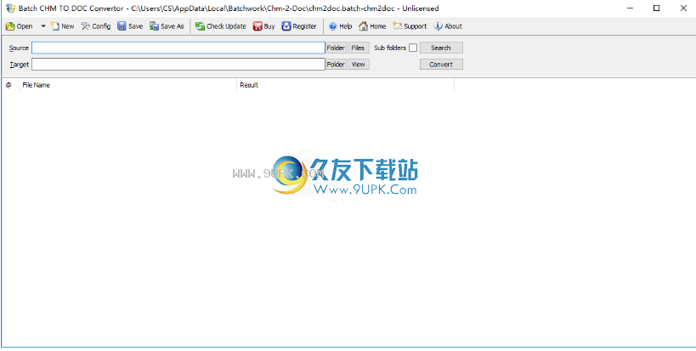
Task: Click the application icon in title bar
Action: click(10, 8)
